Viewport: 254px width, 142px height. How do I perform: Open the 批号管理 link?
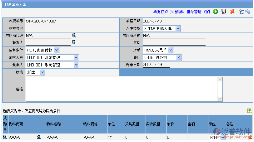194,12
